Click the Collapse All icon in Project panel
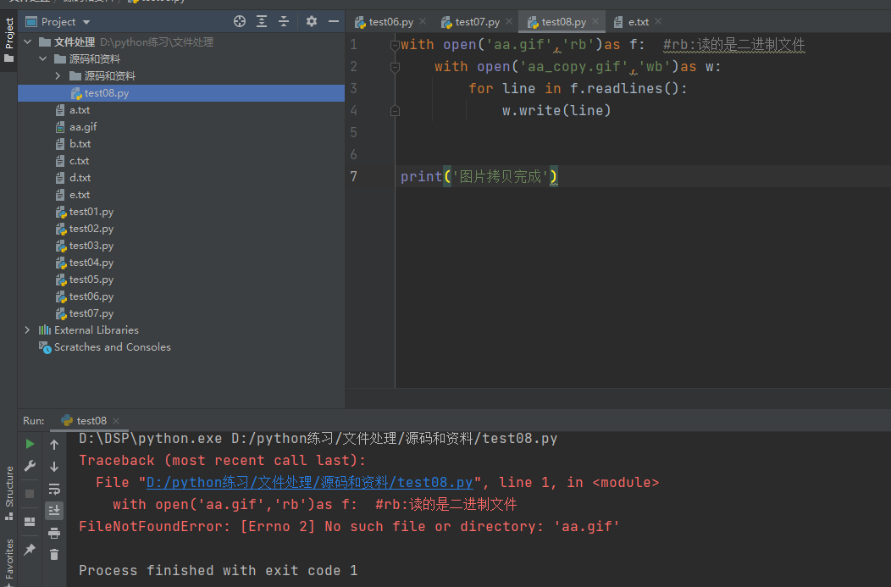 pos(284,21)
